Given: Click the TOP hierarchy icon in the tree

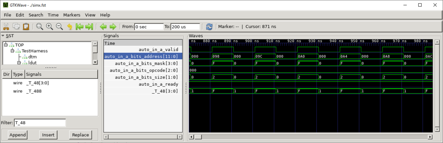Looking at the screenshot, I should click(12, 45).
